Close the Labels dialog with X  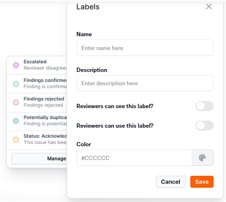point(209,7)
